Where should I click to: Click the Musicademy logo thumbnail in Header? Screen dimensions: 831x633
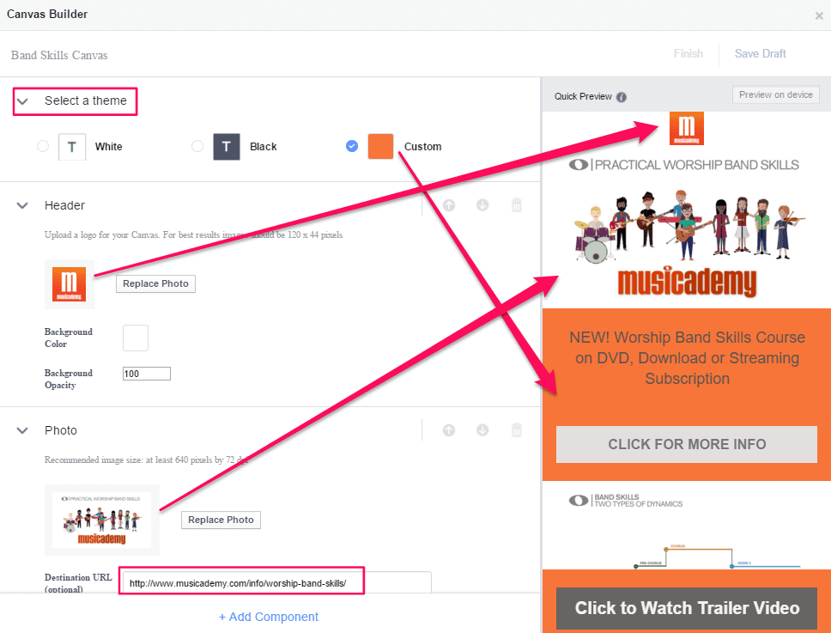click(x=70, y=283)
